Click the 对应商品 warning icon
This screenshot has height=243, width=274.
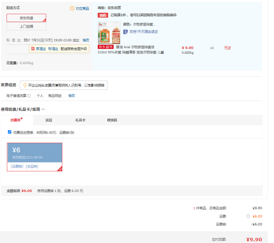pyautogui.click(x=72, y=8)
